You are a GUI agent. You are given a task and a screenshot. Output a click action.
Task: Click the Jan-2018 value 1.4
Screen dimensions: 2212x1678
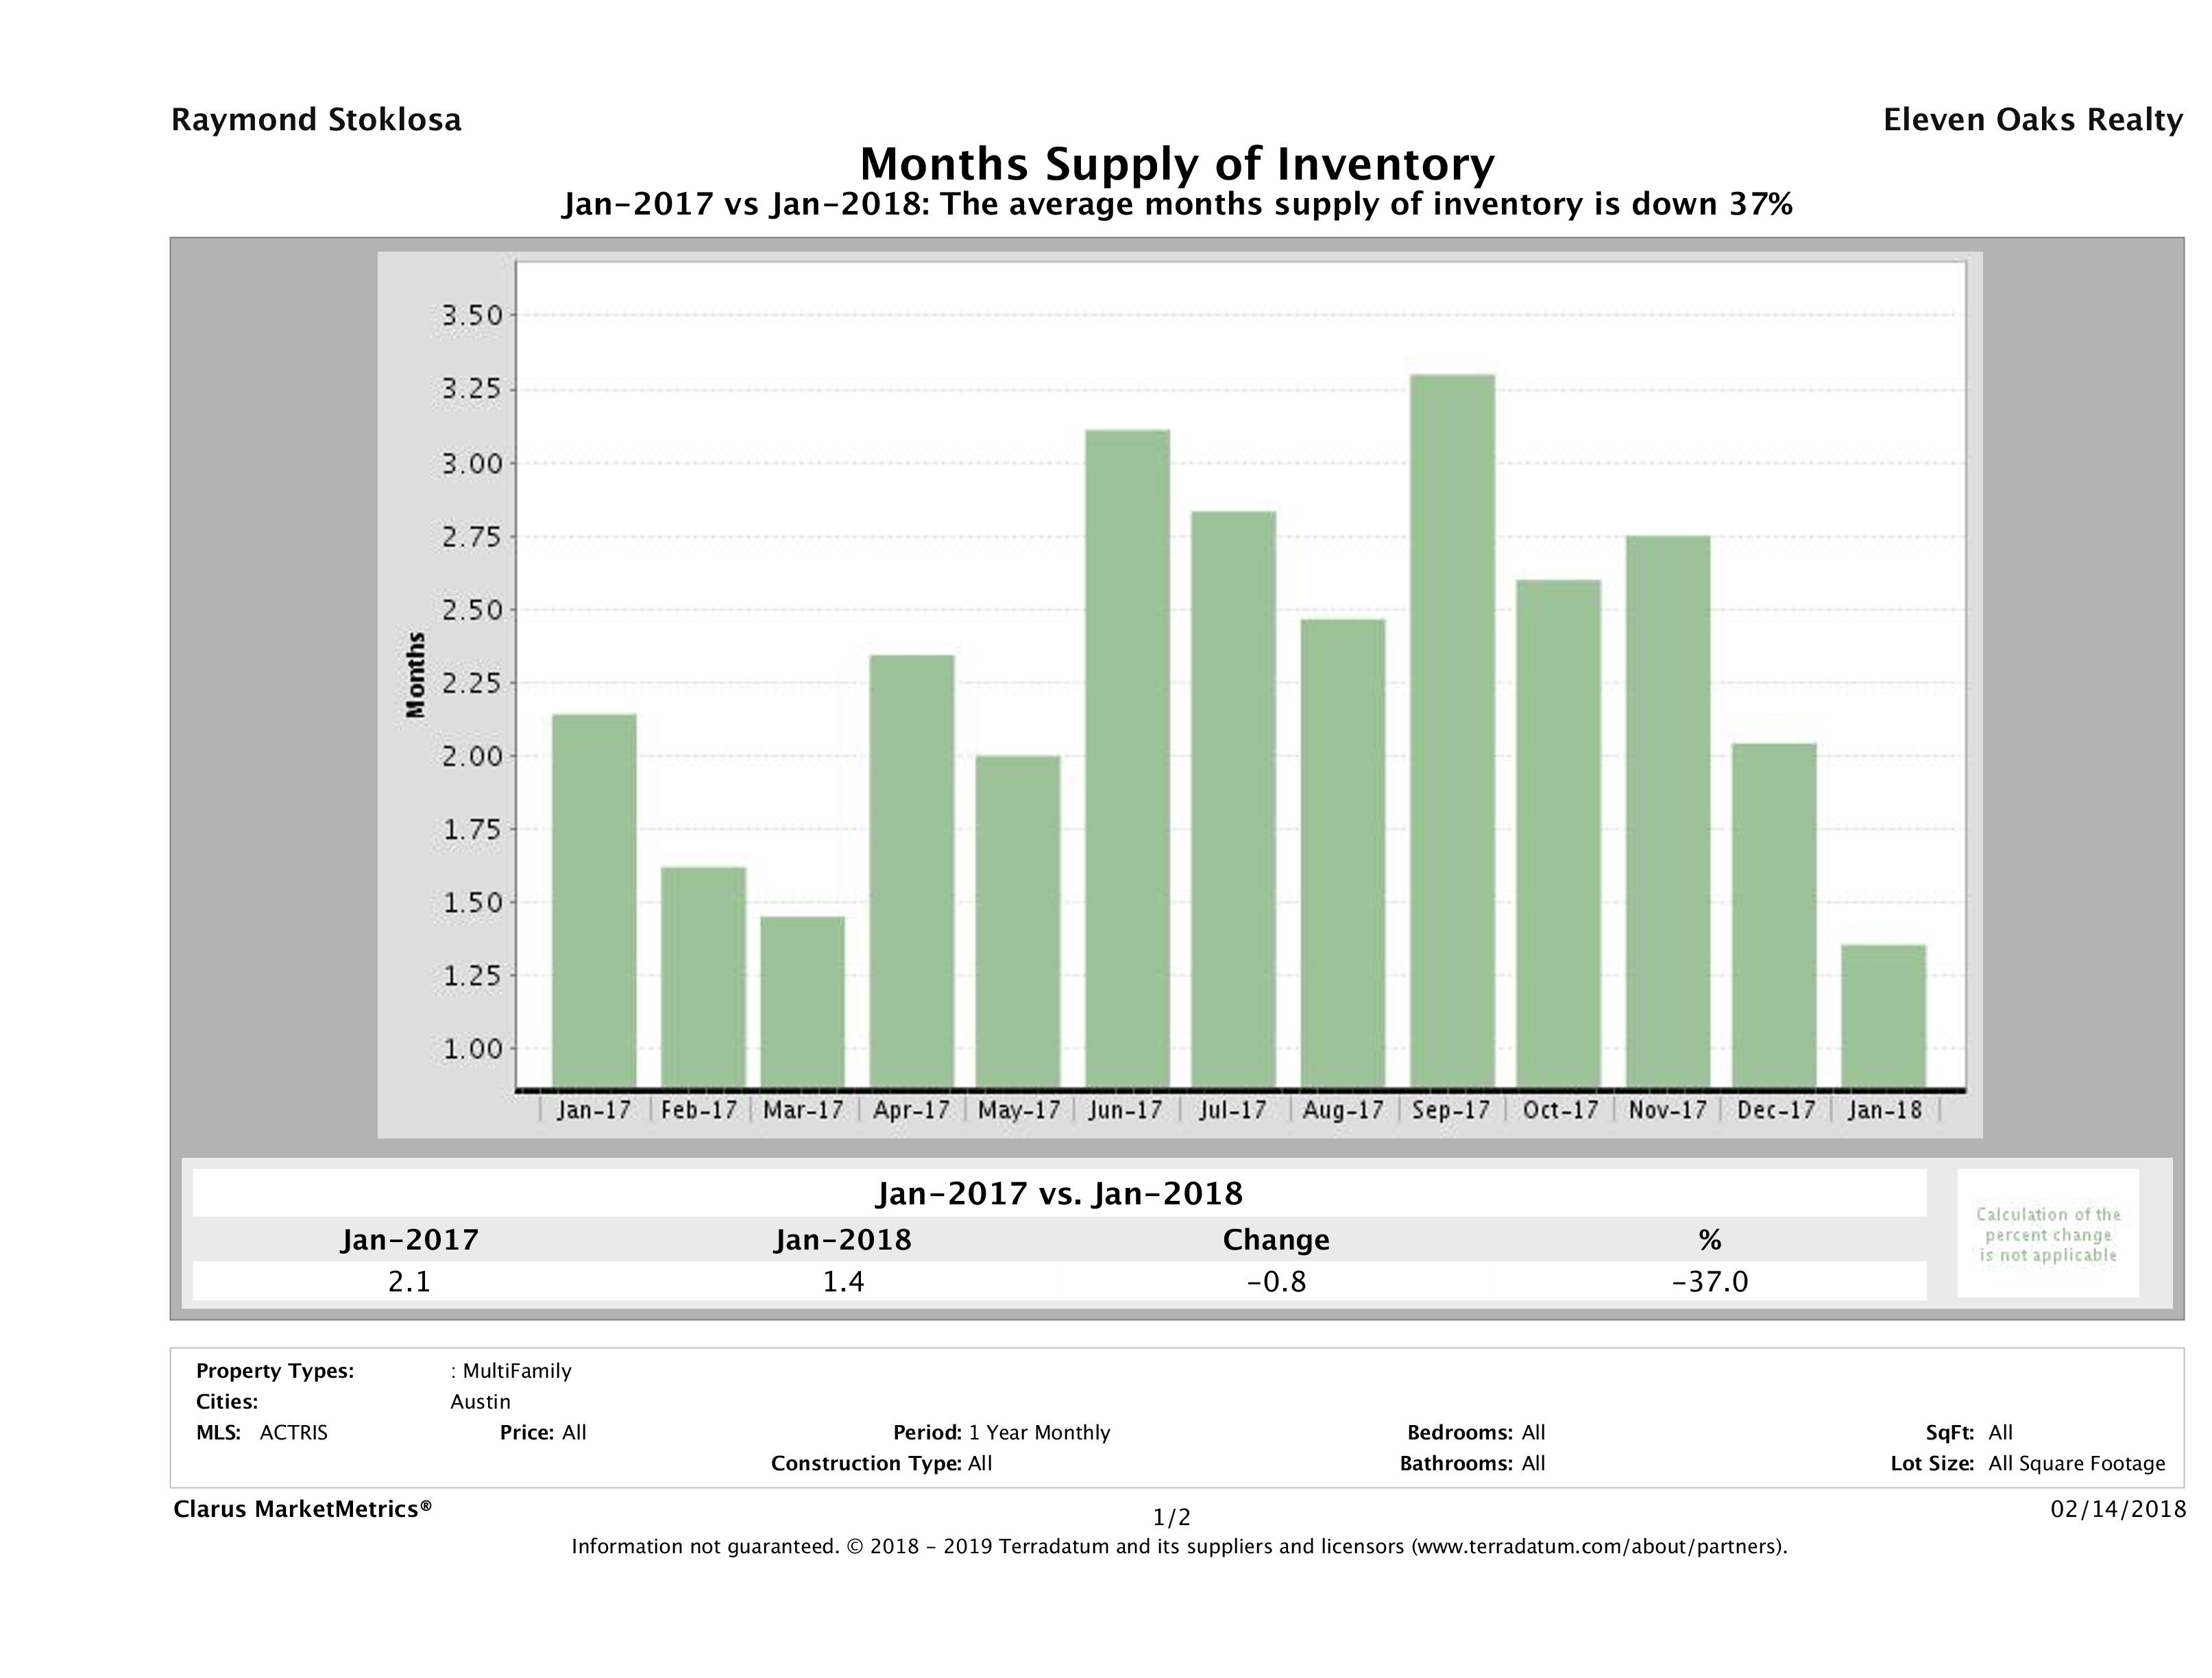[843, 1281]
